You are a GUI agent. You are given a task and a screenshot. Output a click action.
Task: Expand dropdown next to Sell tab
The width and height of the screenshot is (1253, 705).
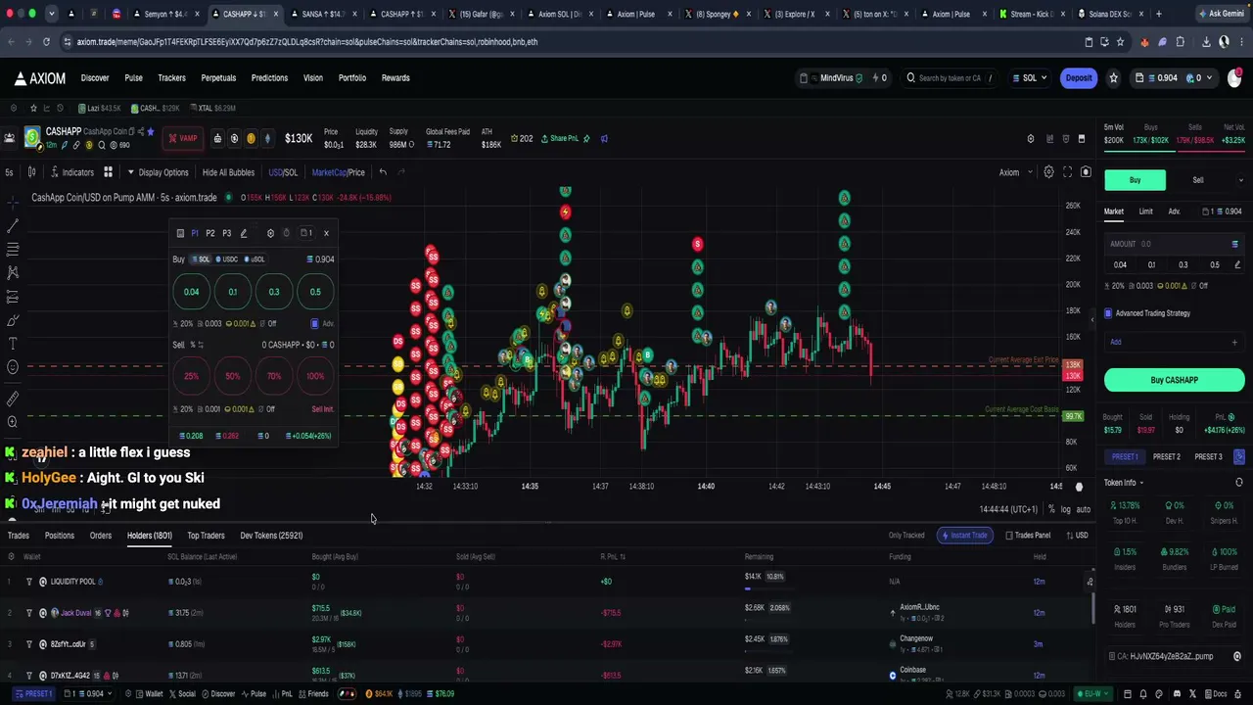pyautogui.click(x=1240, y=180)
